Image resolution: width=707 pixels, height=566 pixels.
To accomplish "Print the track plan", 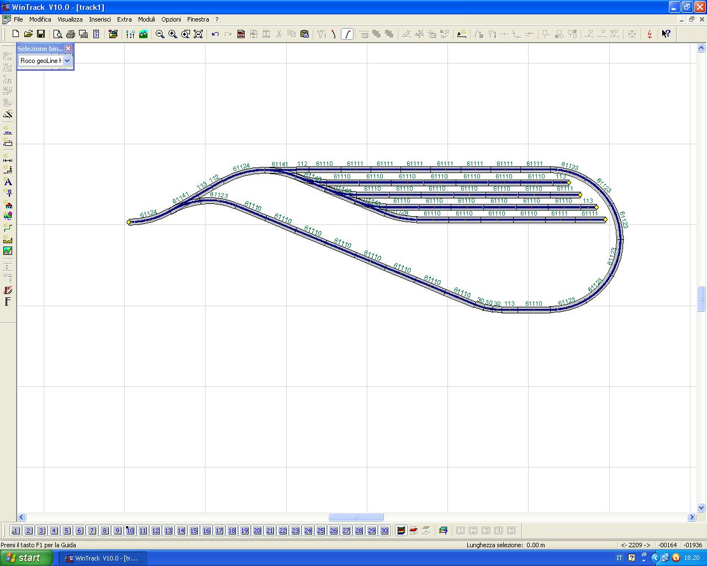I will tap(70, 34).
